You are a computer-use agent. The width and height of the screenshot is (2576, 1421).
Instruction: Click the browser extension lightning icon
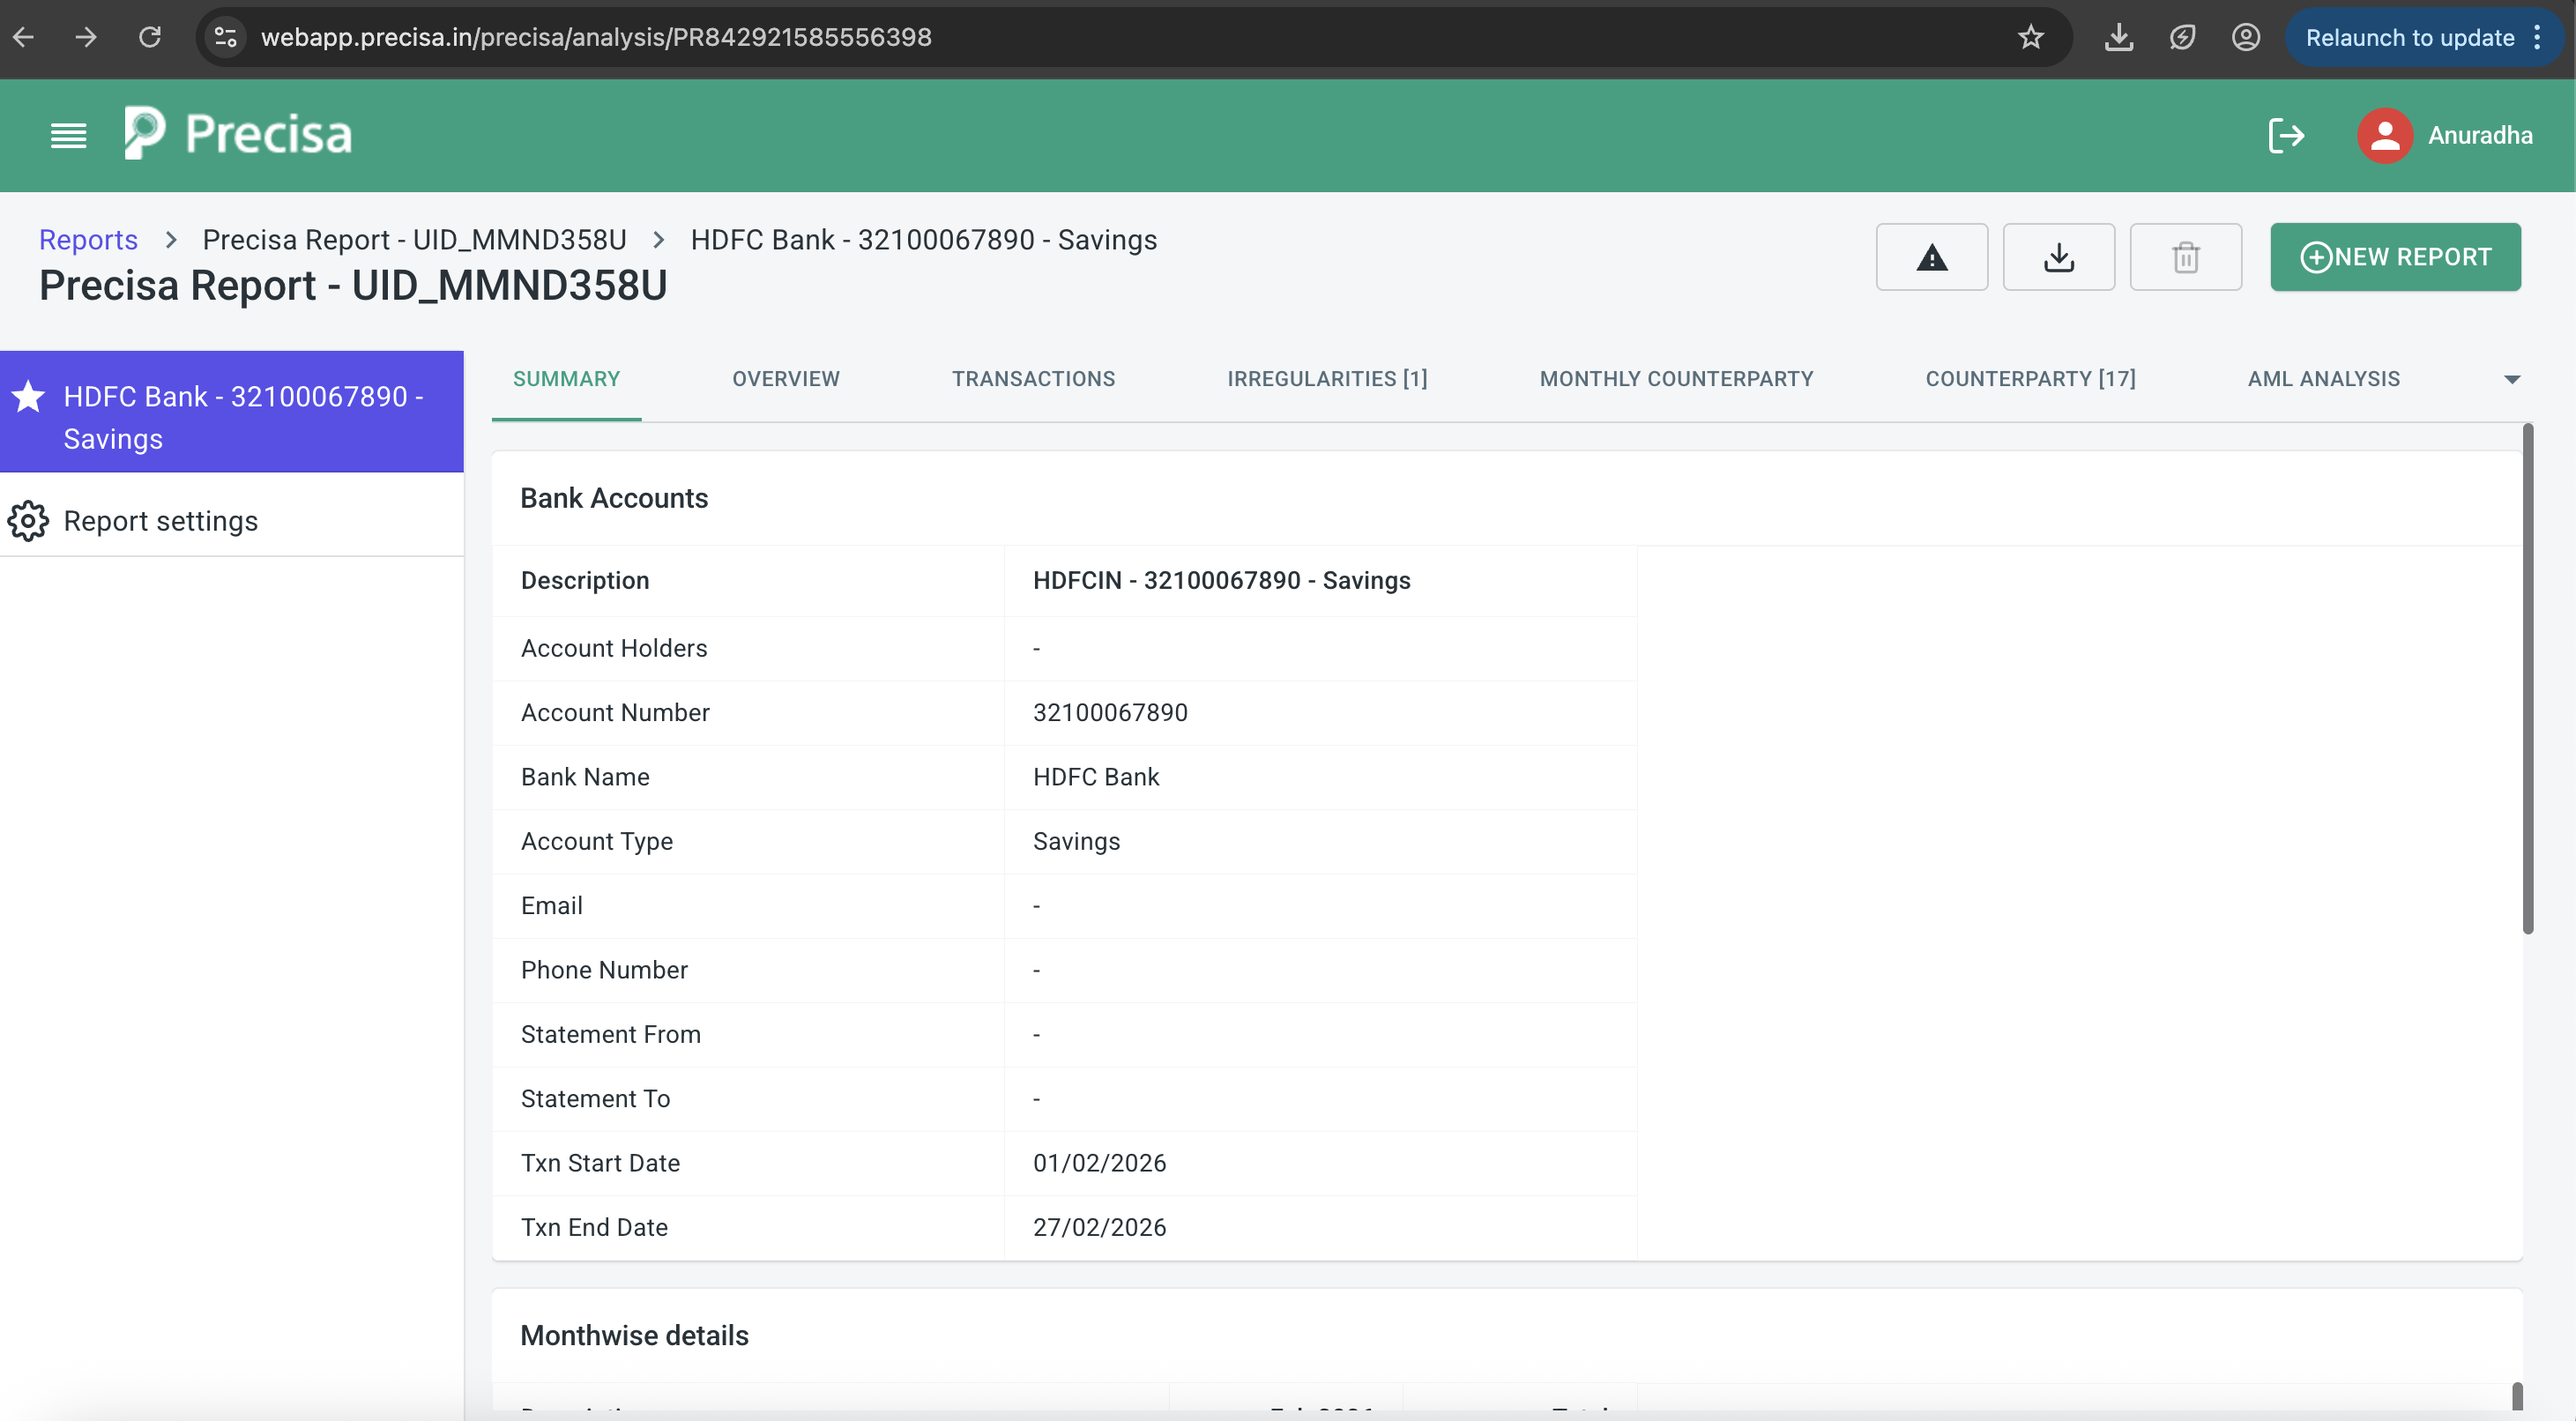(2182, 37)
